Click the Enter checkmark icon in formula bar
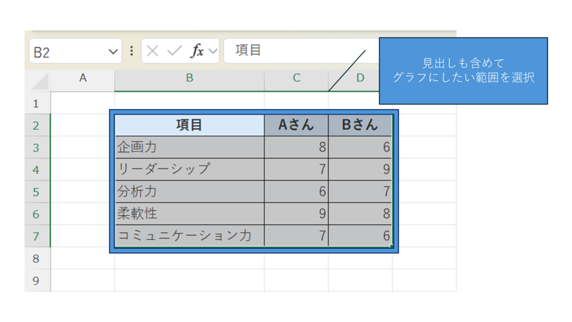This screenshot has height=322, width=572. (174, 51)
